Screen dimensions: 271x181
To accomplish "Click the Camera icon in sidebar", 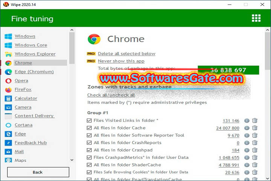I will pos(8,107).
